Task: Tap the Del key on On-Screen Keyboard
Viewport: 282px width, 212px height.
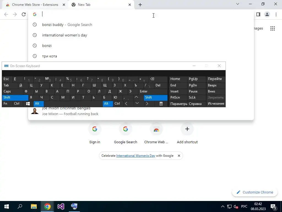Action: tap(161, 85)
